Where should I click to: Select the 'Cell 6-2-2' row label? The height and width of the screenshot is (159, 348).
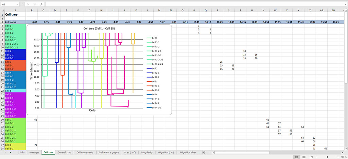pos(15,116)
